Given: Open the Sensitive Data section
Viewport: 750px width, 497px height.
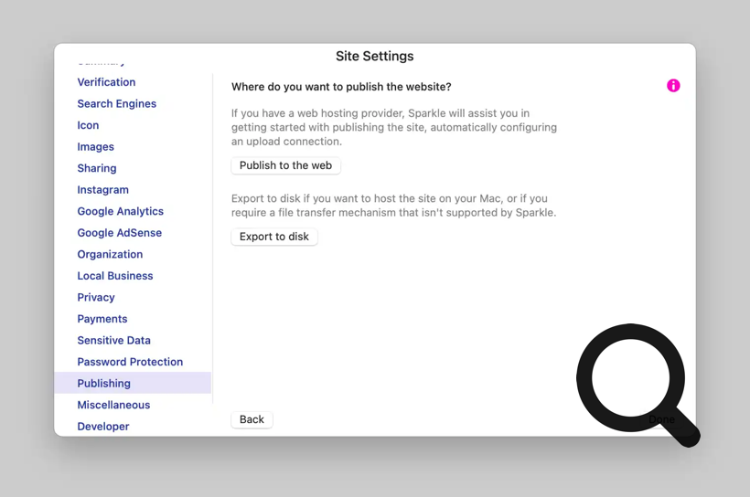Looking at the screenshot, I should 113,341.
